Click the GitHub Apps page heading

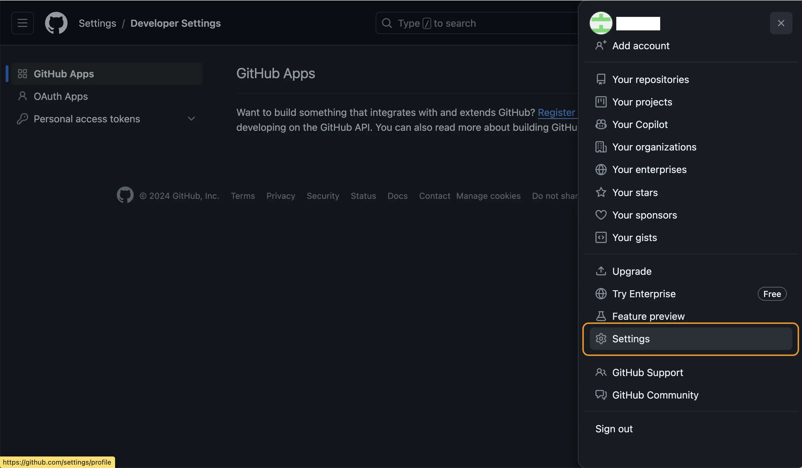(x=275, y=73)
